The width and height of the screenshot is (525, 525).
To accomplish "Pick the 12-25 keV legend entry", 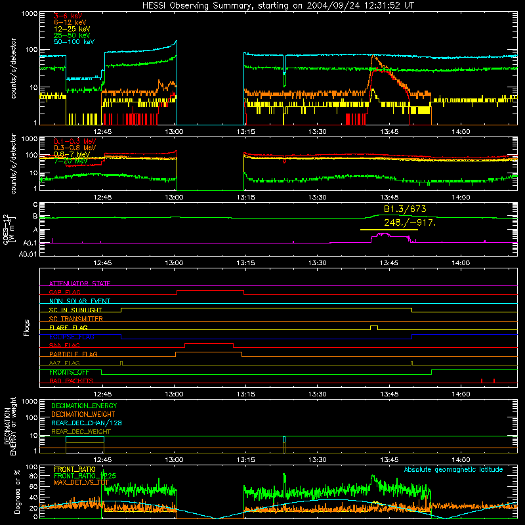I will coord(72,29).
